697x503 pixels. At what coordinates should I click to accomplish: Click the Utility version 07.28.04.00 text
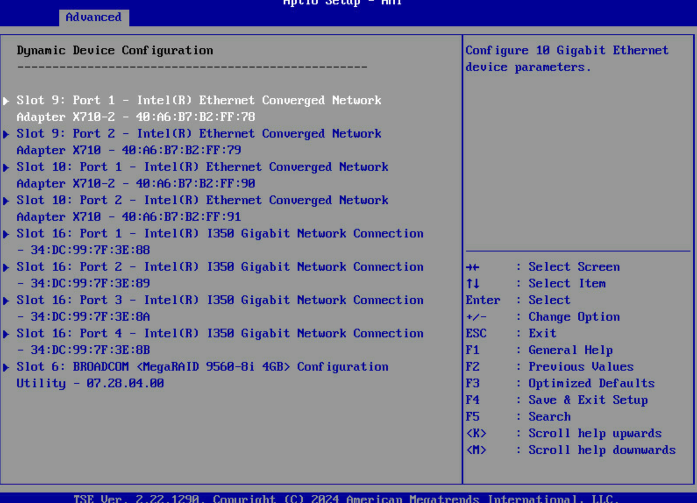tap(125, 383)
